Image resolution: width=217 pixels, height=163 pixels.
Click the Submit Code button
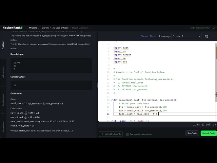tap(209, 133)
